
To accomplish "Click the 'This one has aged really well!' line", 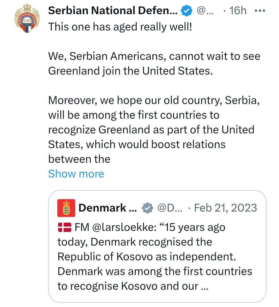I will click(x=120, y=26).
